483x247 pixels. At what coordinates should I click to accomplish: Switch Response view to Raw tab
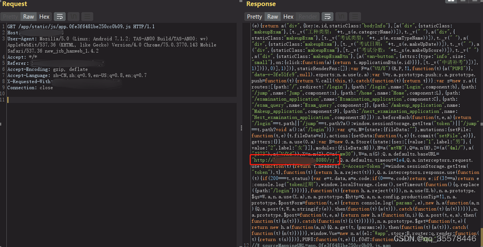pyautogui.click(x=272, y=17)
